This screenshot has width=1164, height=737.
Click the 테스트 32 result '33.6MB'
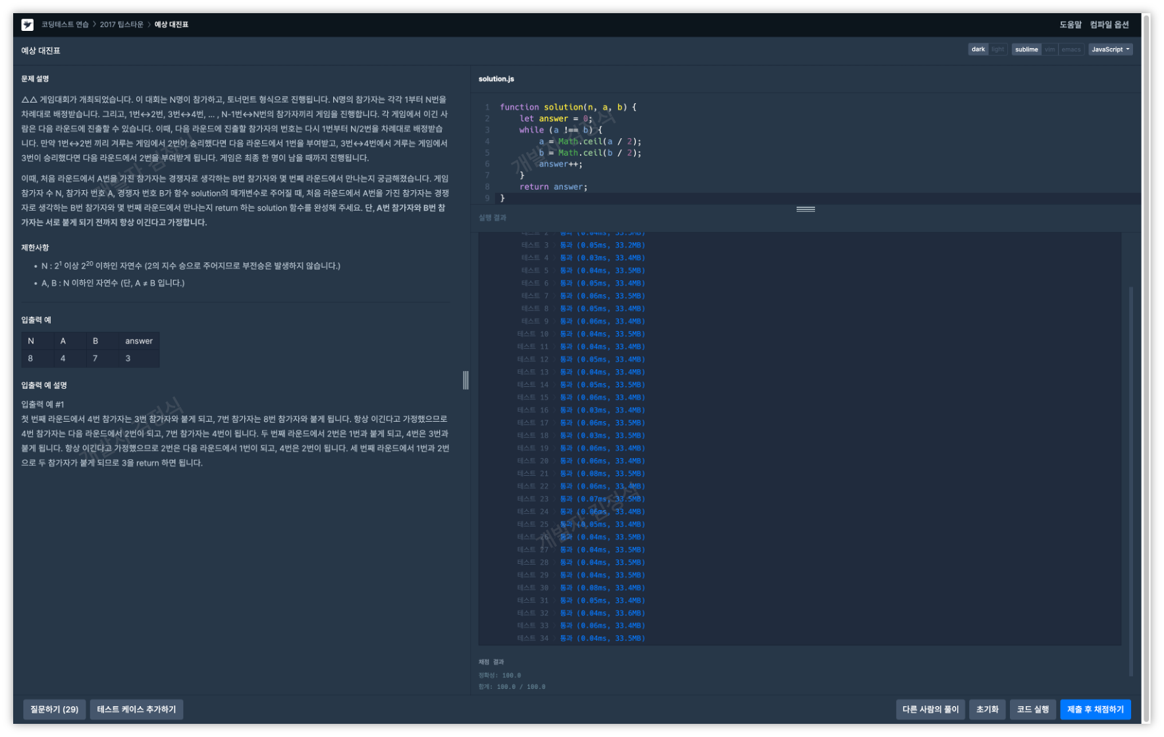[628, 613]
